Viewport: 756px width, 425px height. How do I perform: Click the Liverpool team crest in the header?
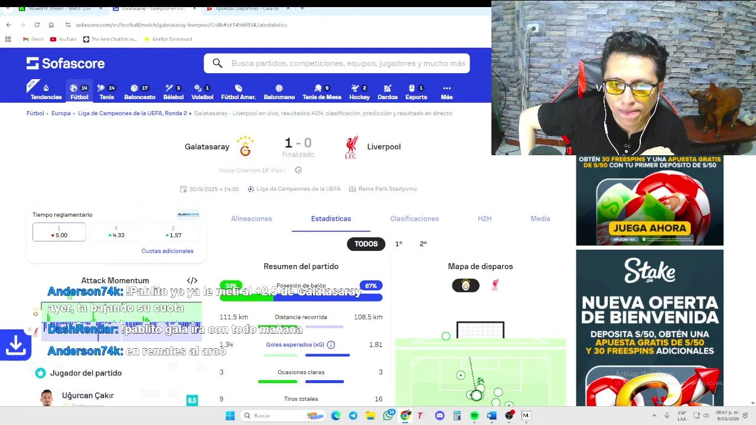point(351,147)
